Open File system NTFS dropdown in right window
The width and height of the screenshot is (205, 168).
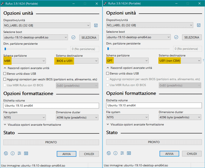click(127, 117)
